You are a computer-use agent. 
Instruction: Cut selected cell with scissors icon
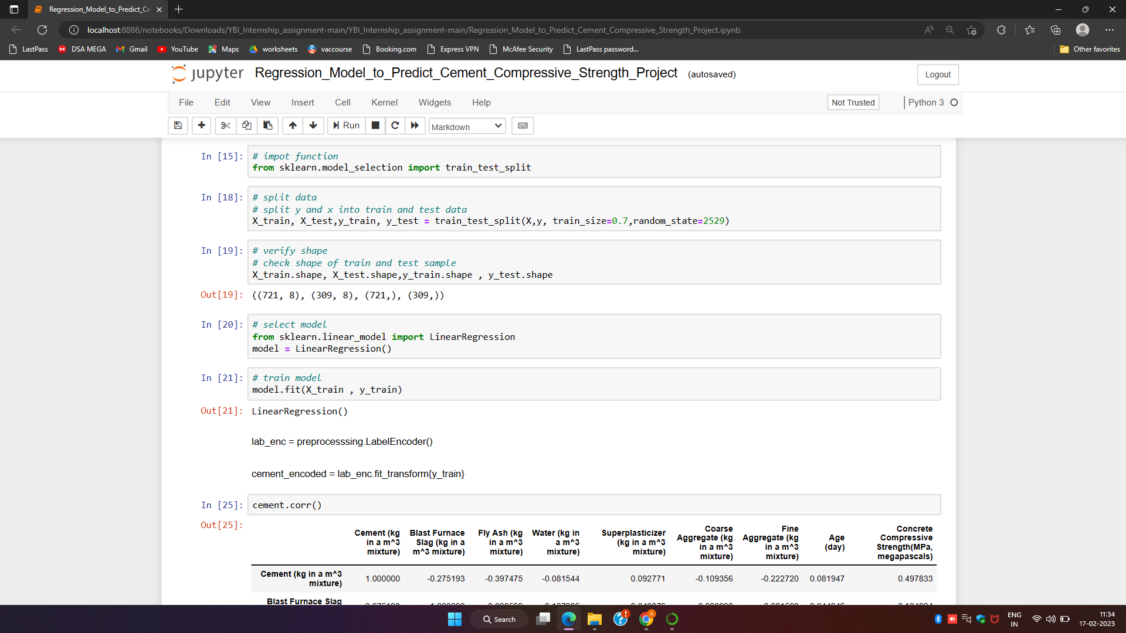click(x=225, y=125)
